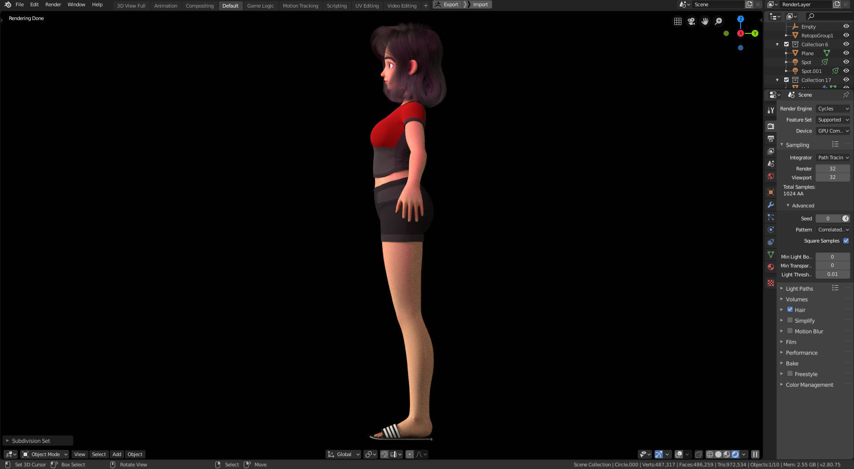The width and height of the screenshot is (854, 469).
Task: Open the Object Mode dropdown
Action: point(44,454)
